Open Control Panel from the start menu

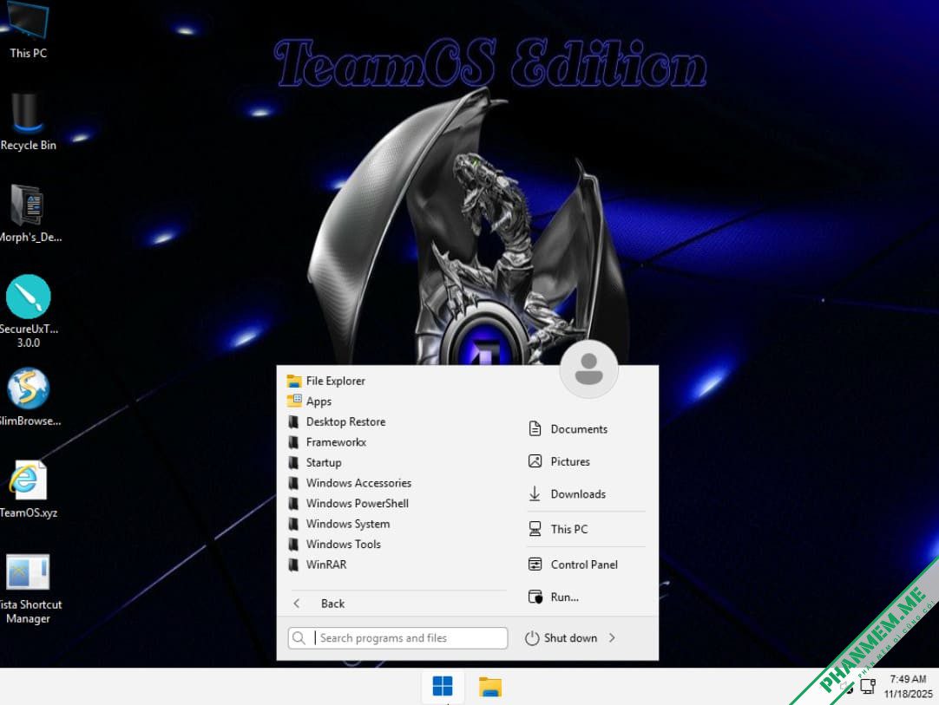click(586, 565)
